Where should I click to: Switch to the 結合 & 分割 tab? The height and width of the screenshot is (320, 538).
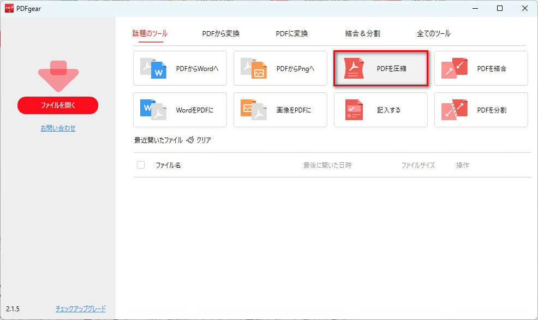[362, 33]
